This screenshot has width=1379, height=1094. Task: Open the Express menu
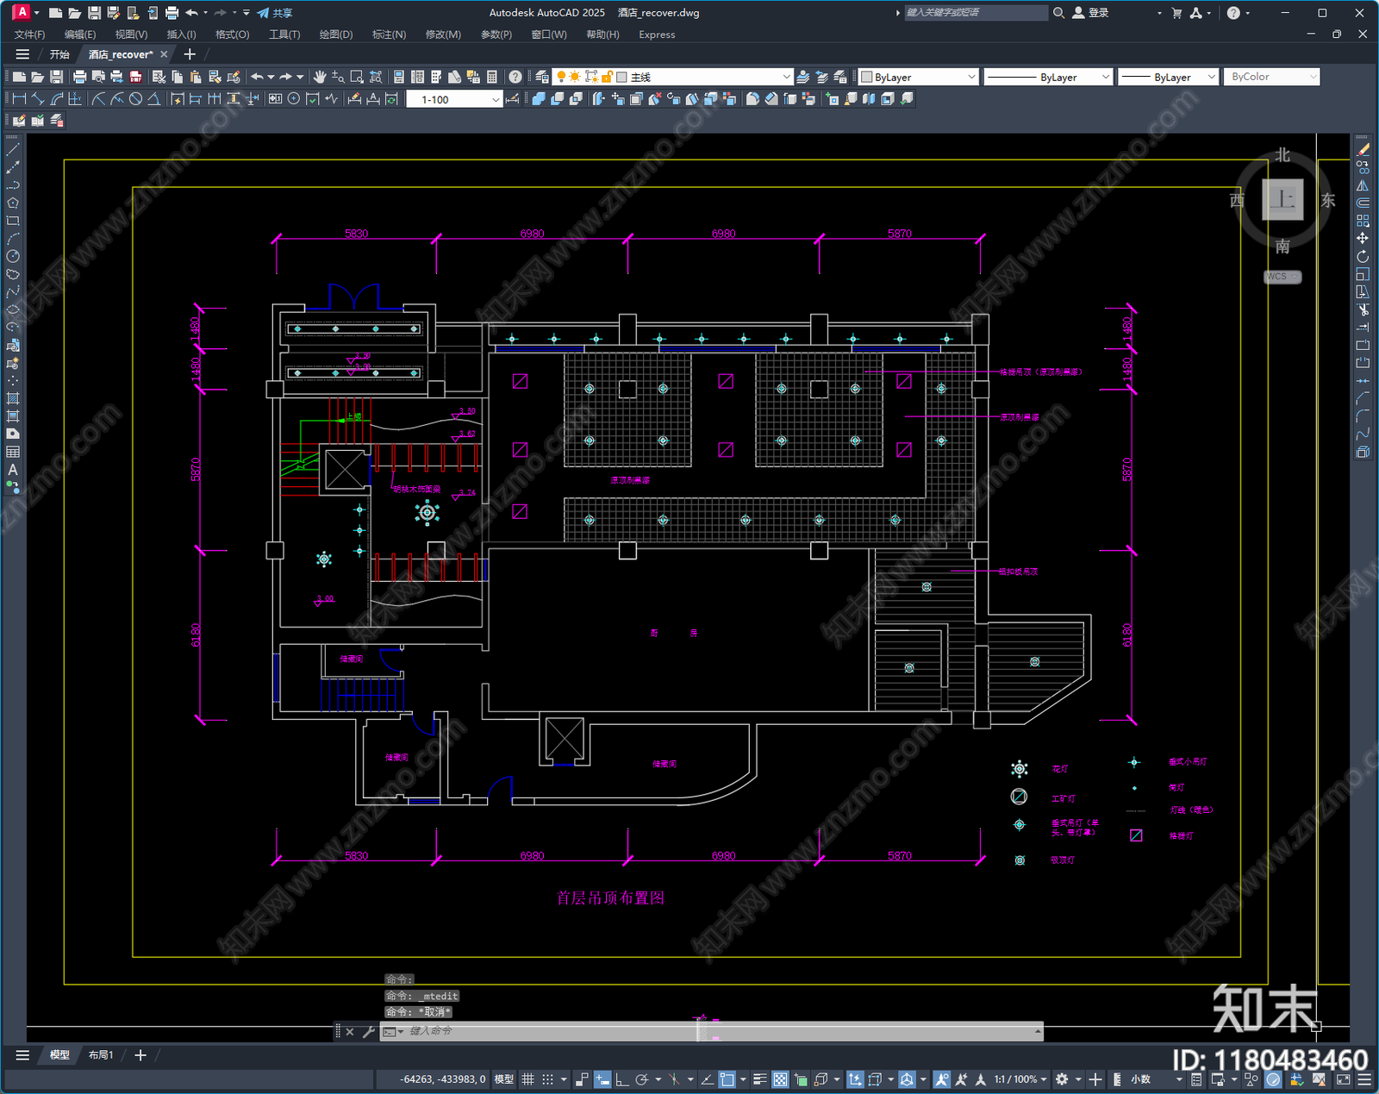657,34
